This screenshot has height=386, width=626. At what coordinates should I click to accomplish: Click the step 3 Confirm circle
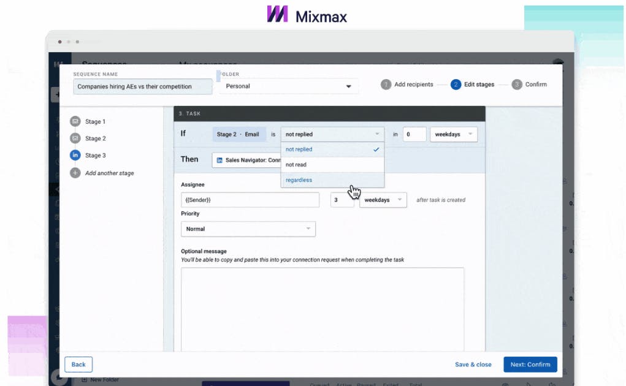[516, 85]
